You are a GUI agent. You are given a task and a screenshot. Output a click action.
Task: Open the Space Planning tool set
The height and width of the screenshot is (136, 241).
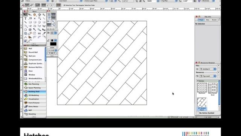coord(35,88)
